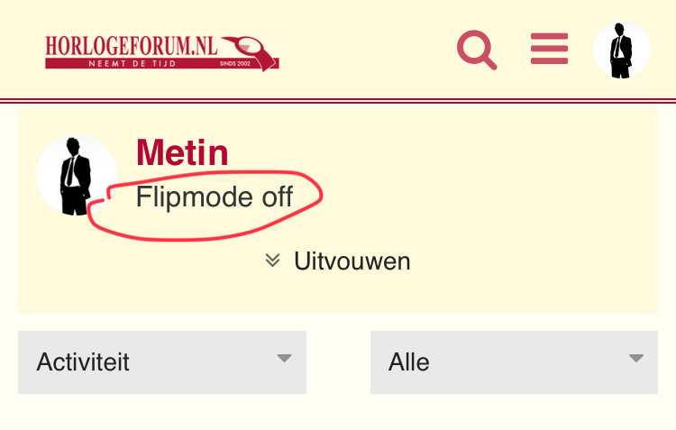This screenshot has width=676, height=430.
Task: Click the double chevron beside Uitvouwen
Action: [272, 260]
